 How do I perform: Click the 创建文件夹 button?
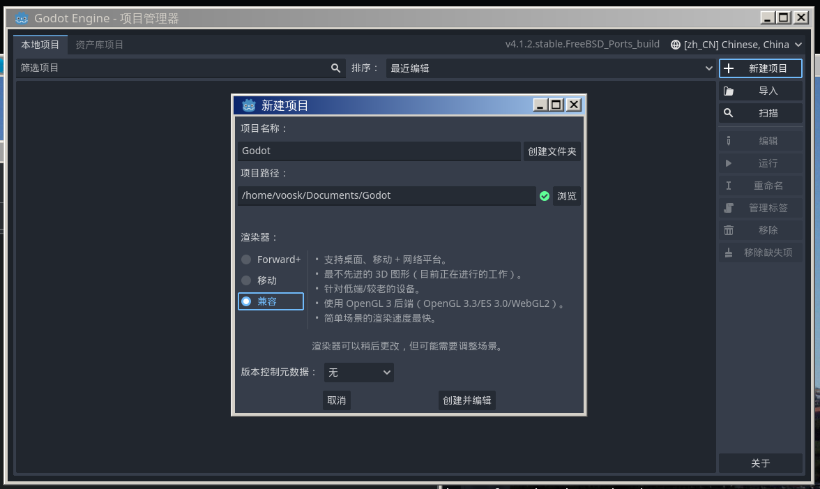coord(552,151)
